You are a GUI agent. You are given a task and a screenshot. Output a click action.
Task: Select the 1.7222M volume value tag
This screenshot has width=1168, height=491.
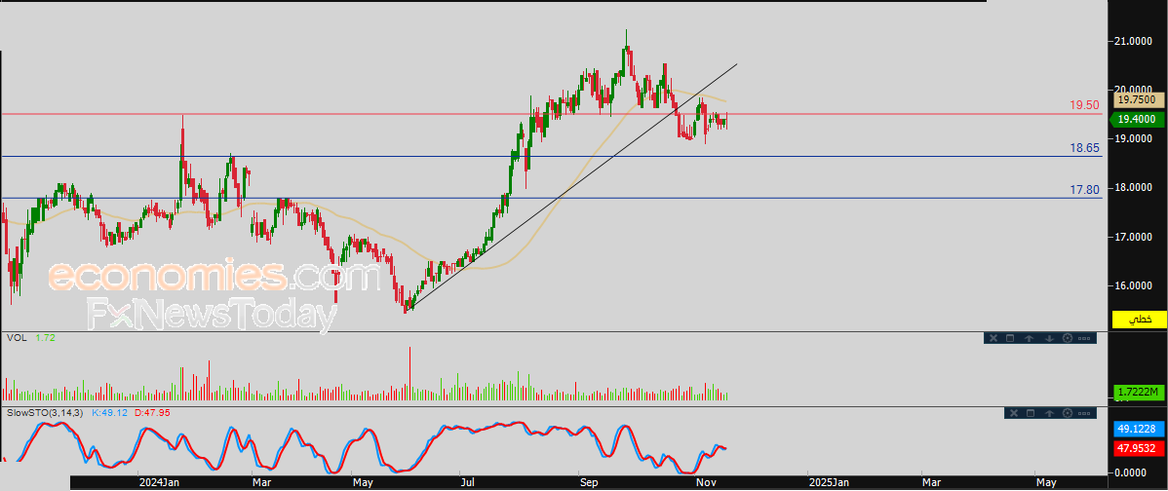[x=1139, y=392]
